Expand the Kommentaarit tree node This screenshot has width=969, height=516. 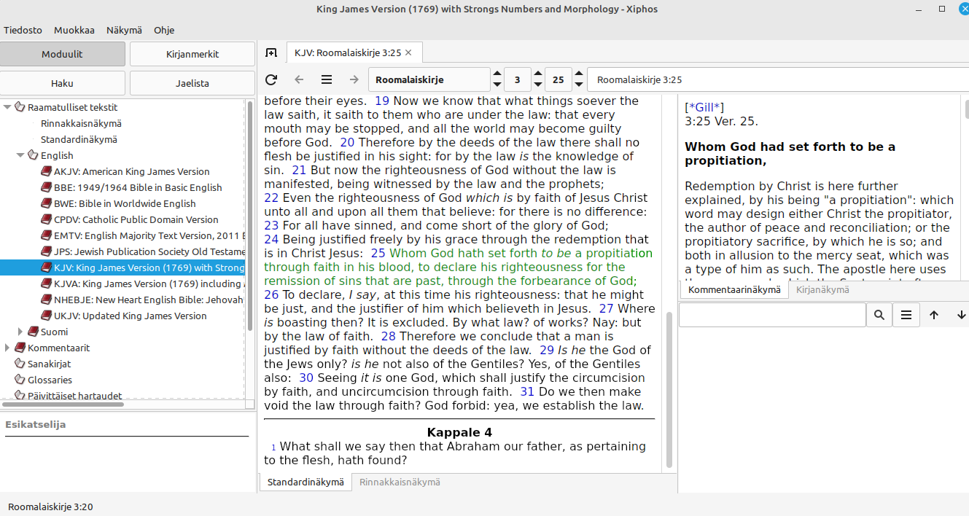tap(7, 348)
